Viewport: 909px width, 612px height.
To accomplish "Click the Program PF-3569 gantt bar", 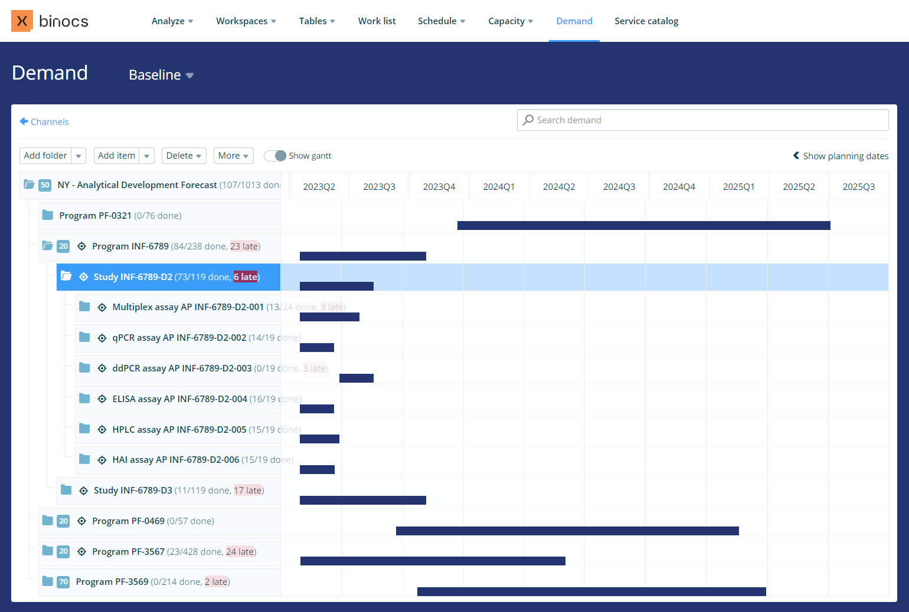I will [591, 591].
